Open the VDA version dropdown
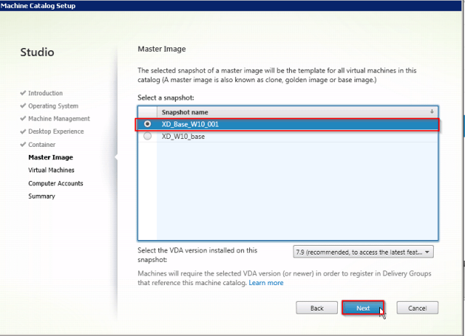Screen dimensions: 465x336 pos(363,252)
